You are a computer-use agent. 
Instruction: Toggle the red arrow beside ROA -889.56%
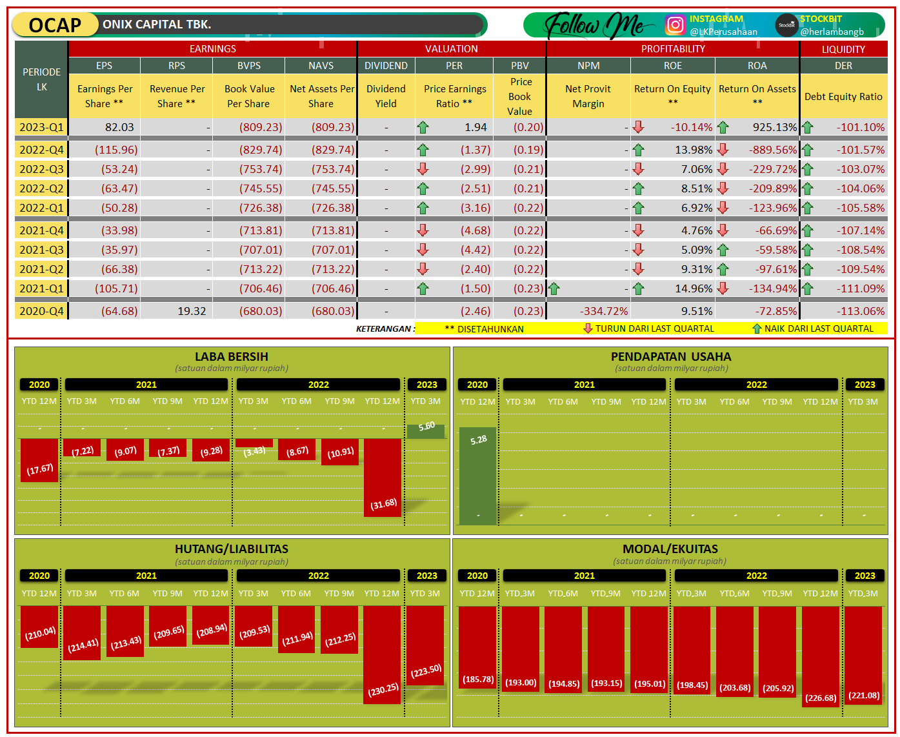pyautogui.click(x=723, y=149)
